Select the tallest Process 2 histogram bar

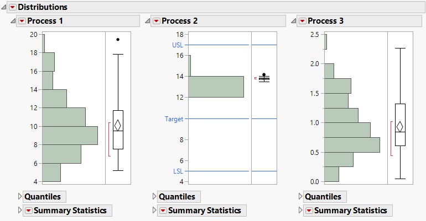(216, 87)
